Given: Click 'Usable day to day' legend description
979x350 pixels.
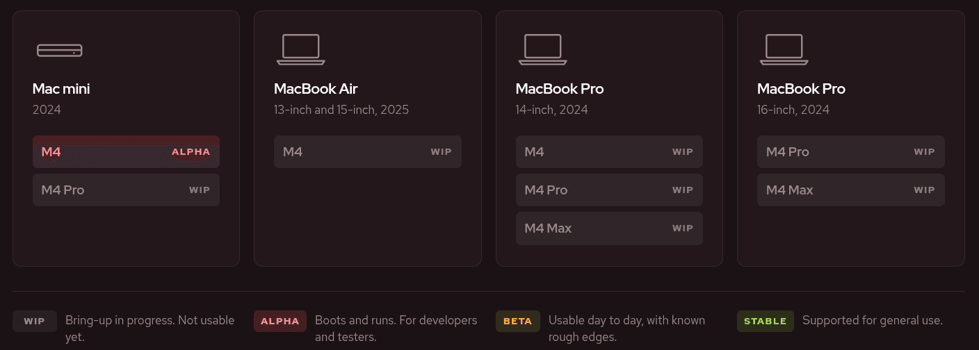Looking at the screenshot, I should tap(627, 328).
